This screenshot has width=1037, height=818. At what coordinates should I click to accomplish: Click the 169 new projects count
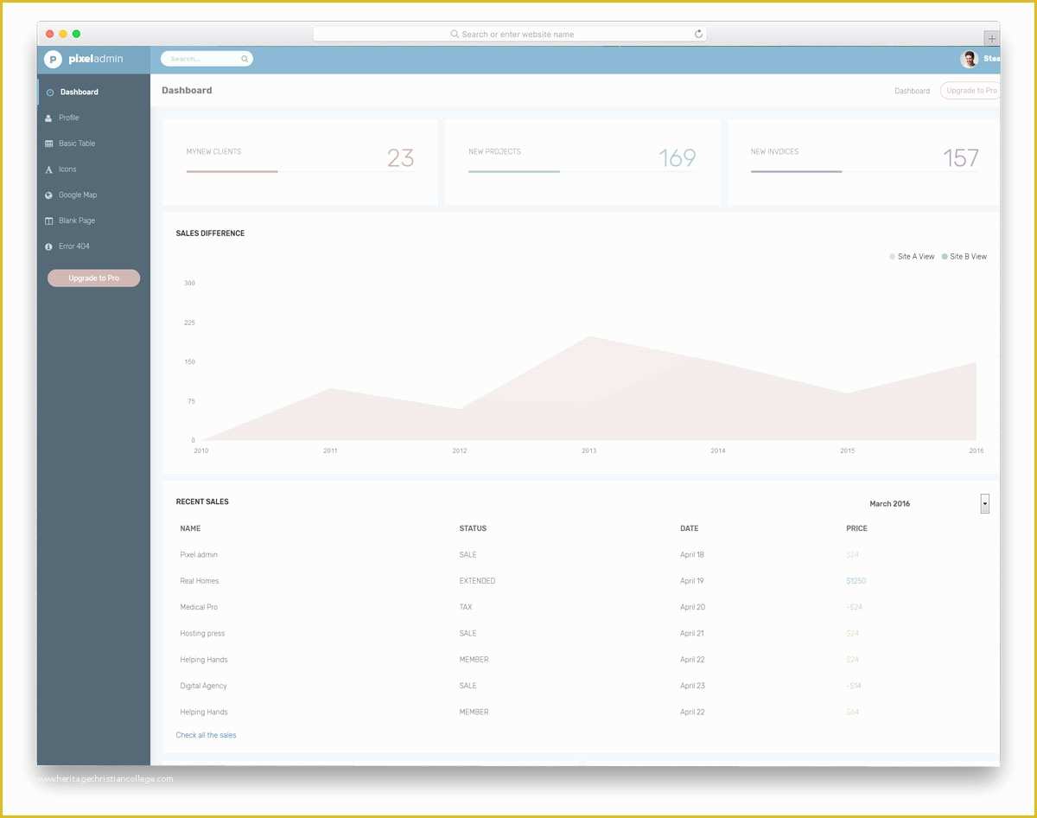point(677,157)
